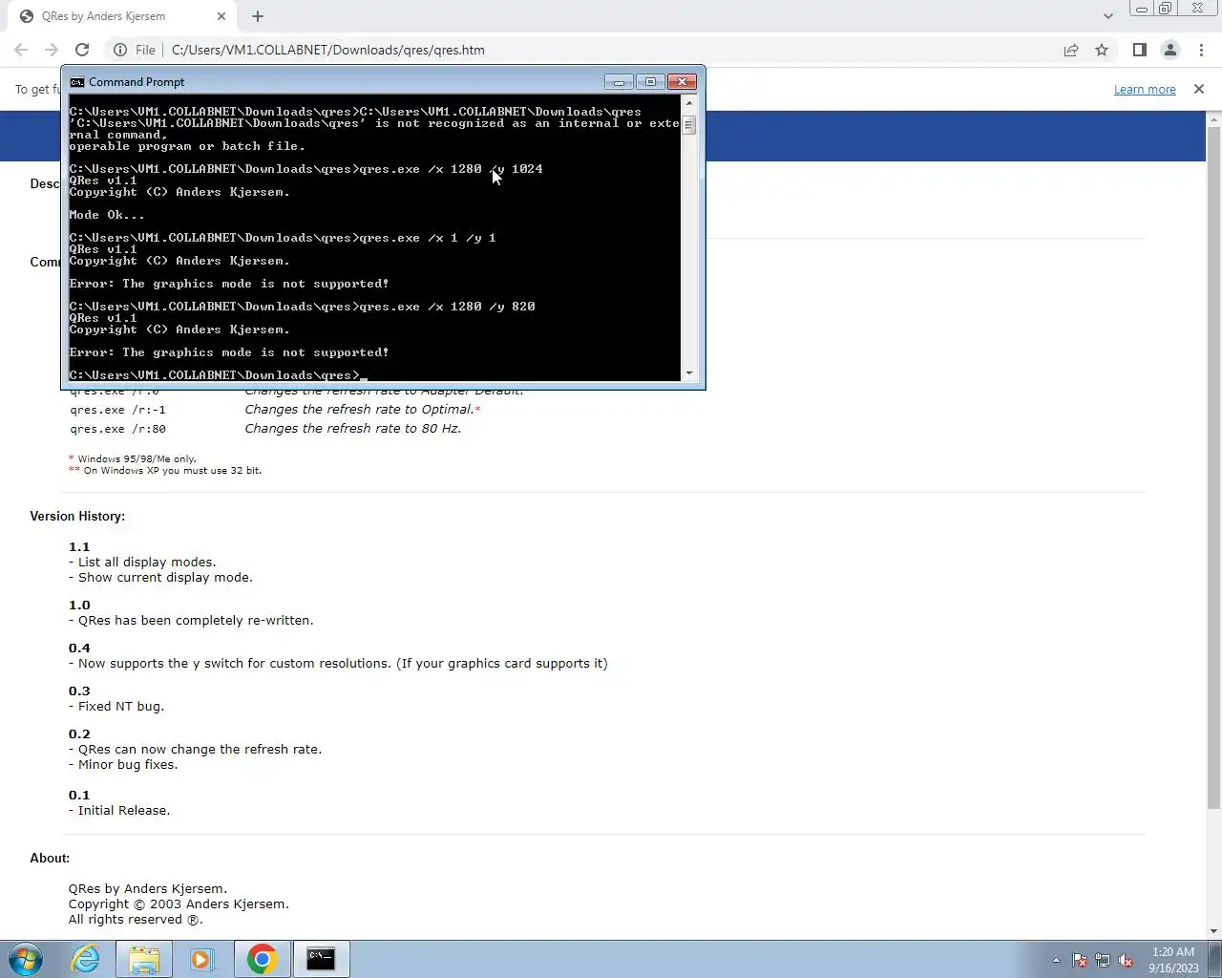The width and height of the screenshot is (1222, 978).
Task: Click 'qres.exe /r:80' command text
Action: 117,429
